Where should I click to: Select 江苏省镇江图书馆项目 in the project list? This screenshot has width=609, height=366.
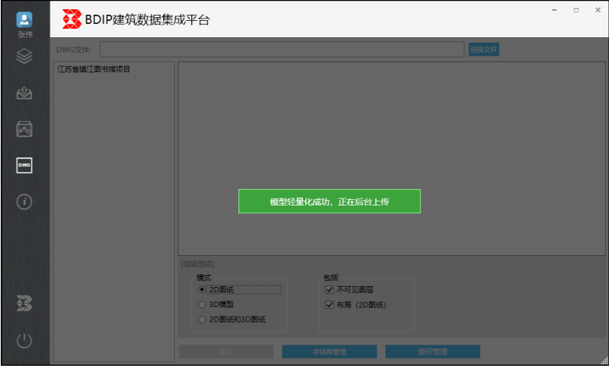[x=93, y=69]
